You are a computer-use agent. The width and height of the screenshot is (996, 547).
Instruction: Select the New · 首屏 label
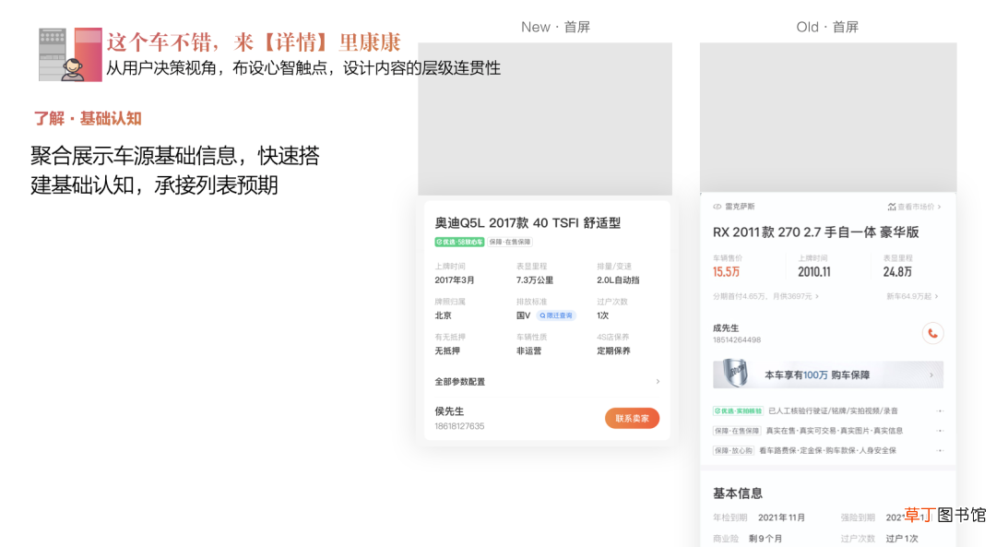click(x=555, y=27)
